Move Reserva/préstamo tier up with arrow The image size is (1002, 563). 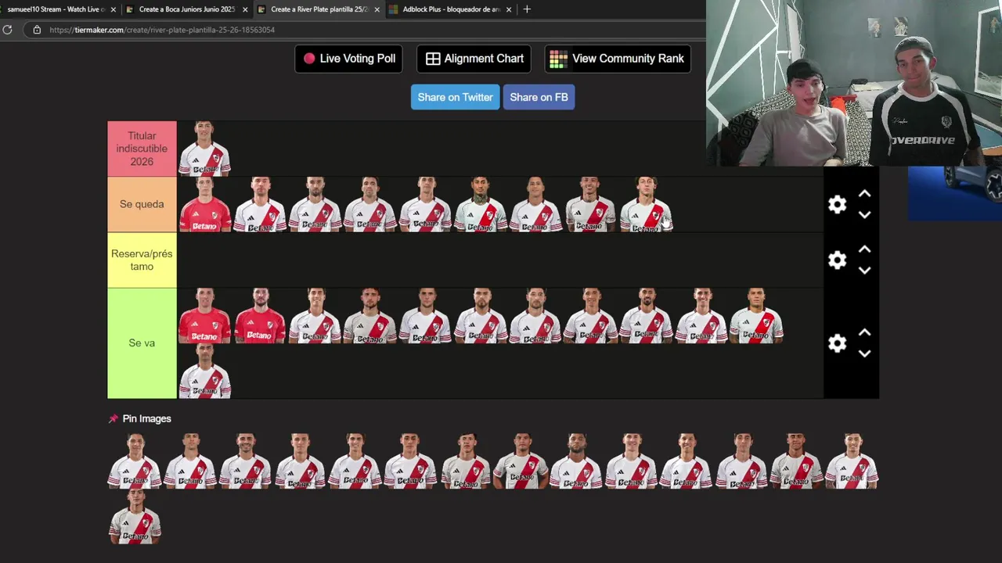click(x=864, y=249)
